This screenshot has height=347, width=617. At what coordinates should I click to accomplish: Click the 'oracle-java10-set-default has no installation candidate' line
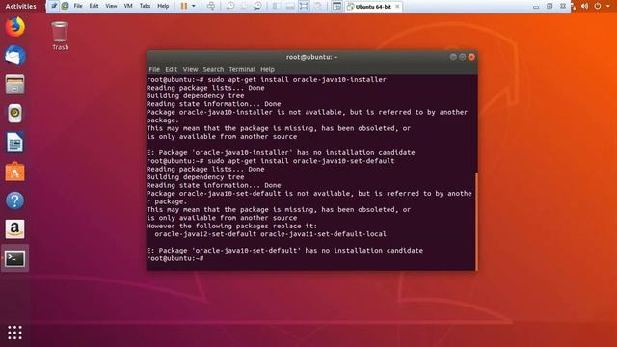click(x=285, y=251)
